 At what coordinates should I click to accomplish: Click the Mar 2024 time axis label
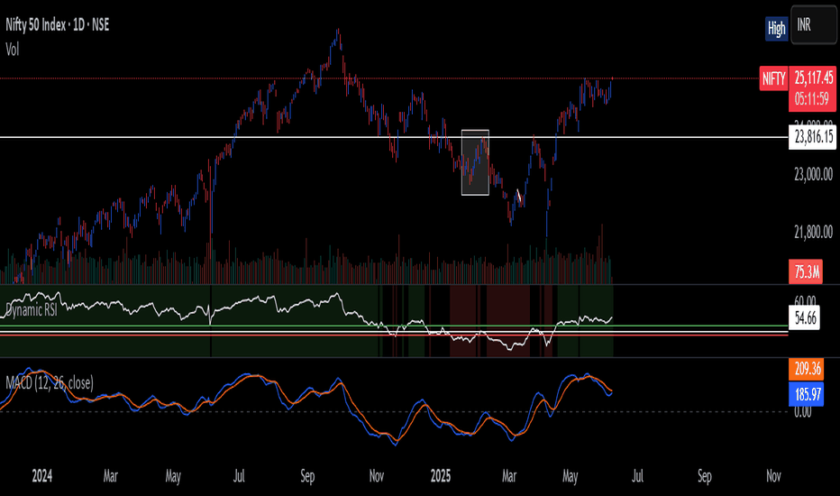tap(110, 476)
